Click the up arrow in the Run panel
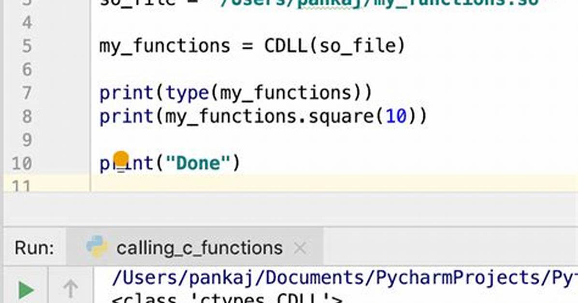578x303 pixels. (71, 289)
